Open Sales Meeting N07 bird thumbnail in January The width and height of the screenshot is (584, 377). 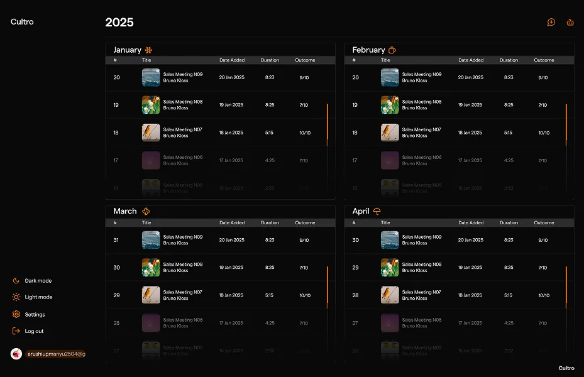tap(151, 133)
